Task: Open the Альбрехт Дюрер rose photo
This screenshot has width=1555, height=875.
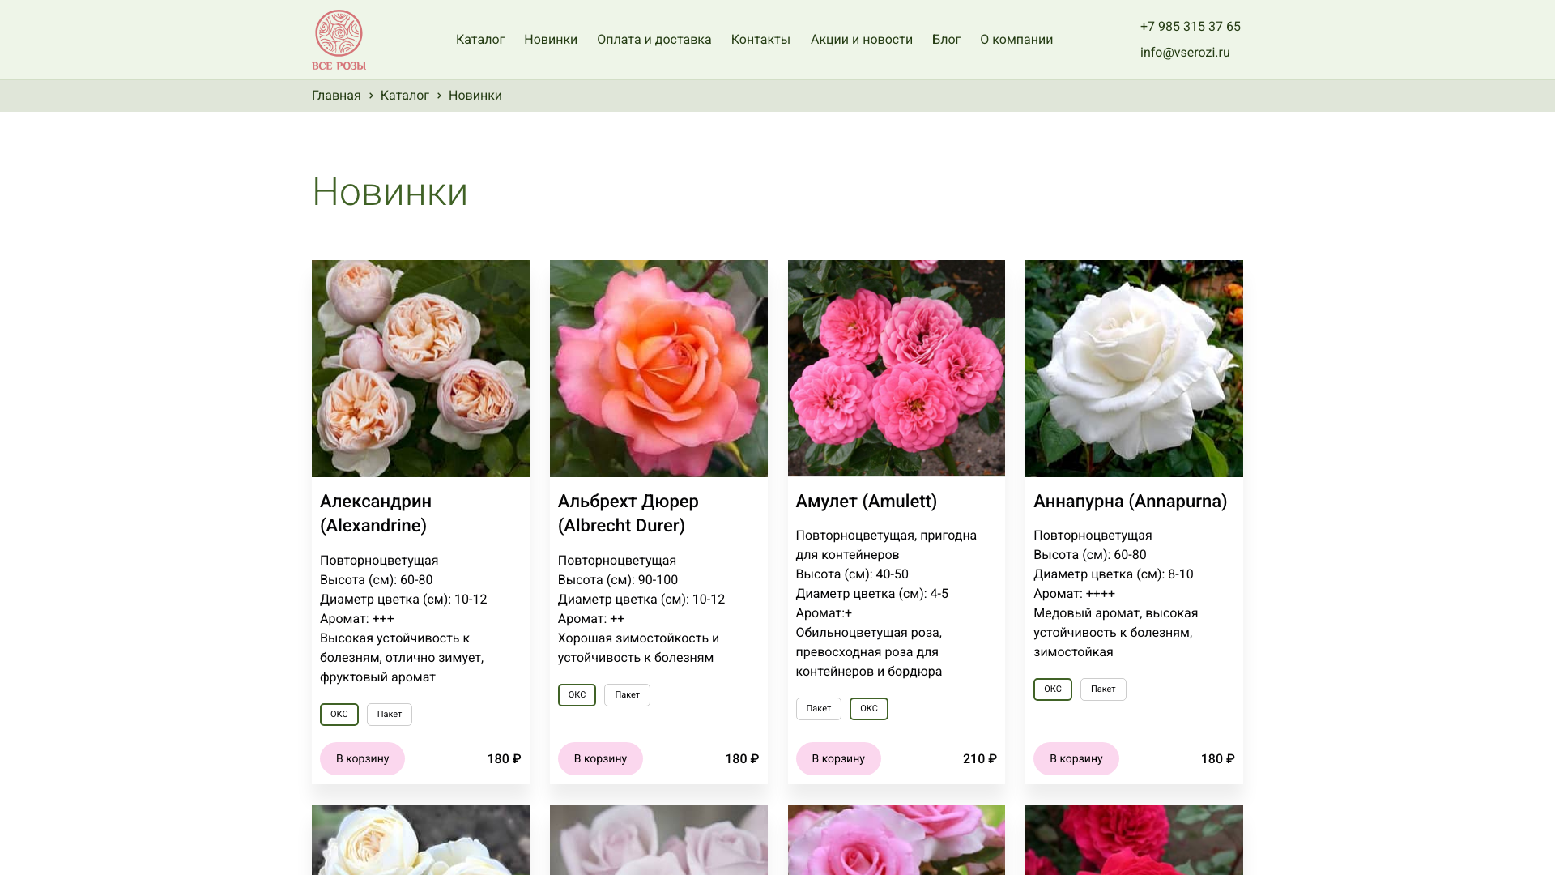Action: click(658, 369)
